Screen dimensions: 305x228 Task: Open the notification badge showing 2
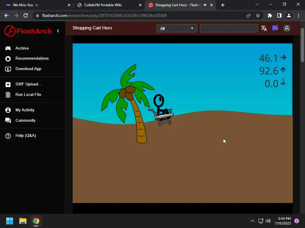pos(297,221)
